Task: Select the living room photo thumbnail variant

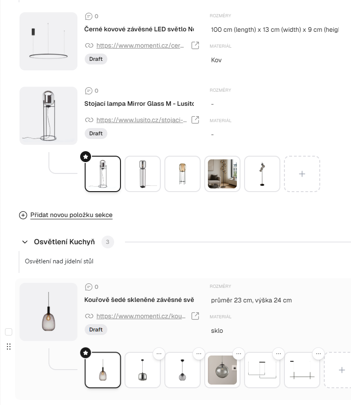Action: [222, 174]
